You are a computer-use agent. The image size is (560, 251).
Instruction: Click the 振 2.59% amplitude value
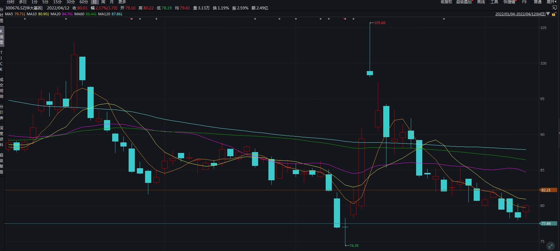click(x=240, y=8)
